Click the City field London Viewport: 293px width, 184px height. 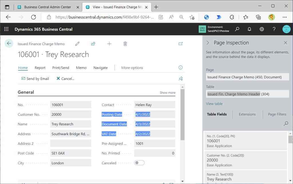pos(71,163)
